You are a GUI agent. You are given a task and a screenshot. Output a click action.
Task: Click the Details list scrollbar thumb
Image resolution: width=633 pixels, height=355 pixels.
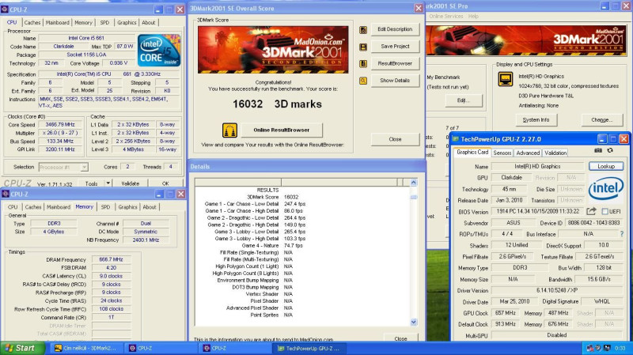[x=413, y=198]
